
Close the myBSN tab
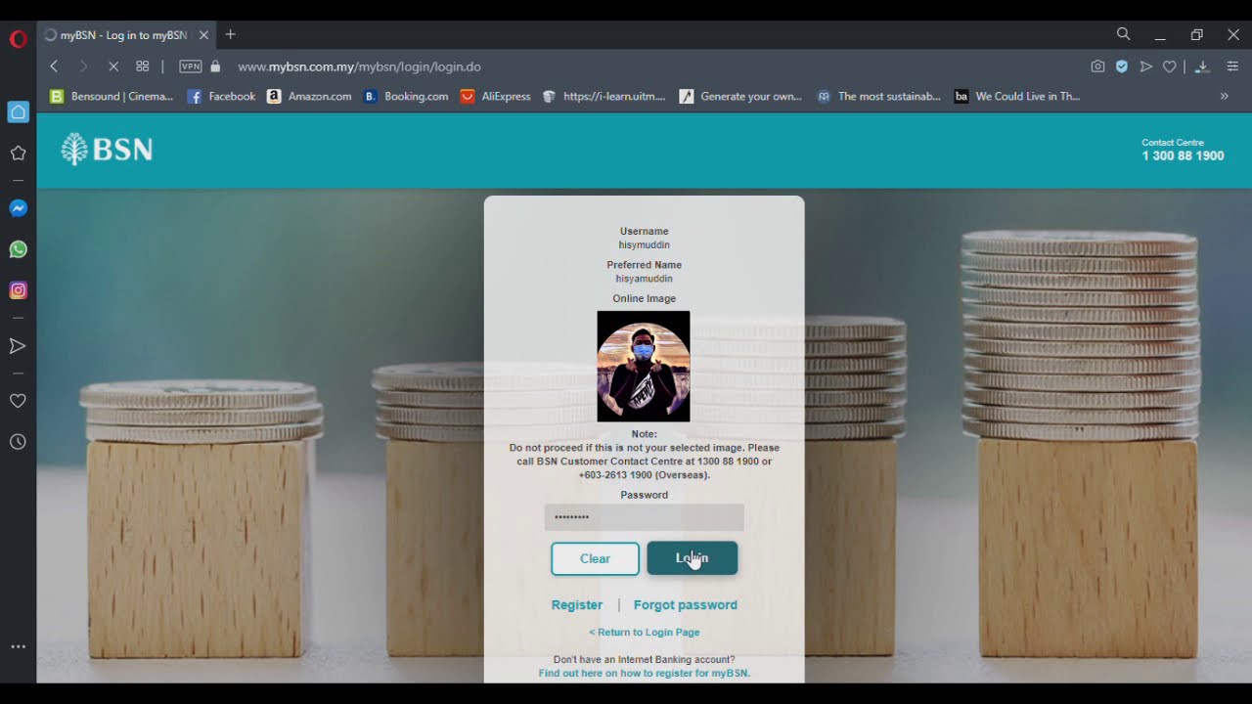(x=203, y=35)
